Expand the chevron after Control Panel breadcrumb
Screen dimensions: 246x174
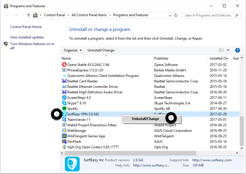(x=68, y=15)
